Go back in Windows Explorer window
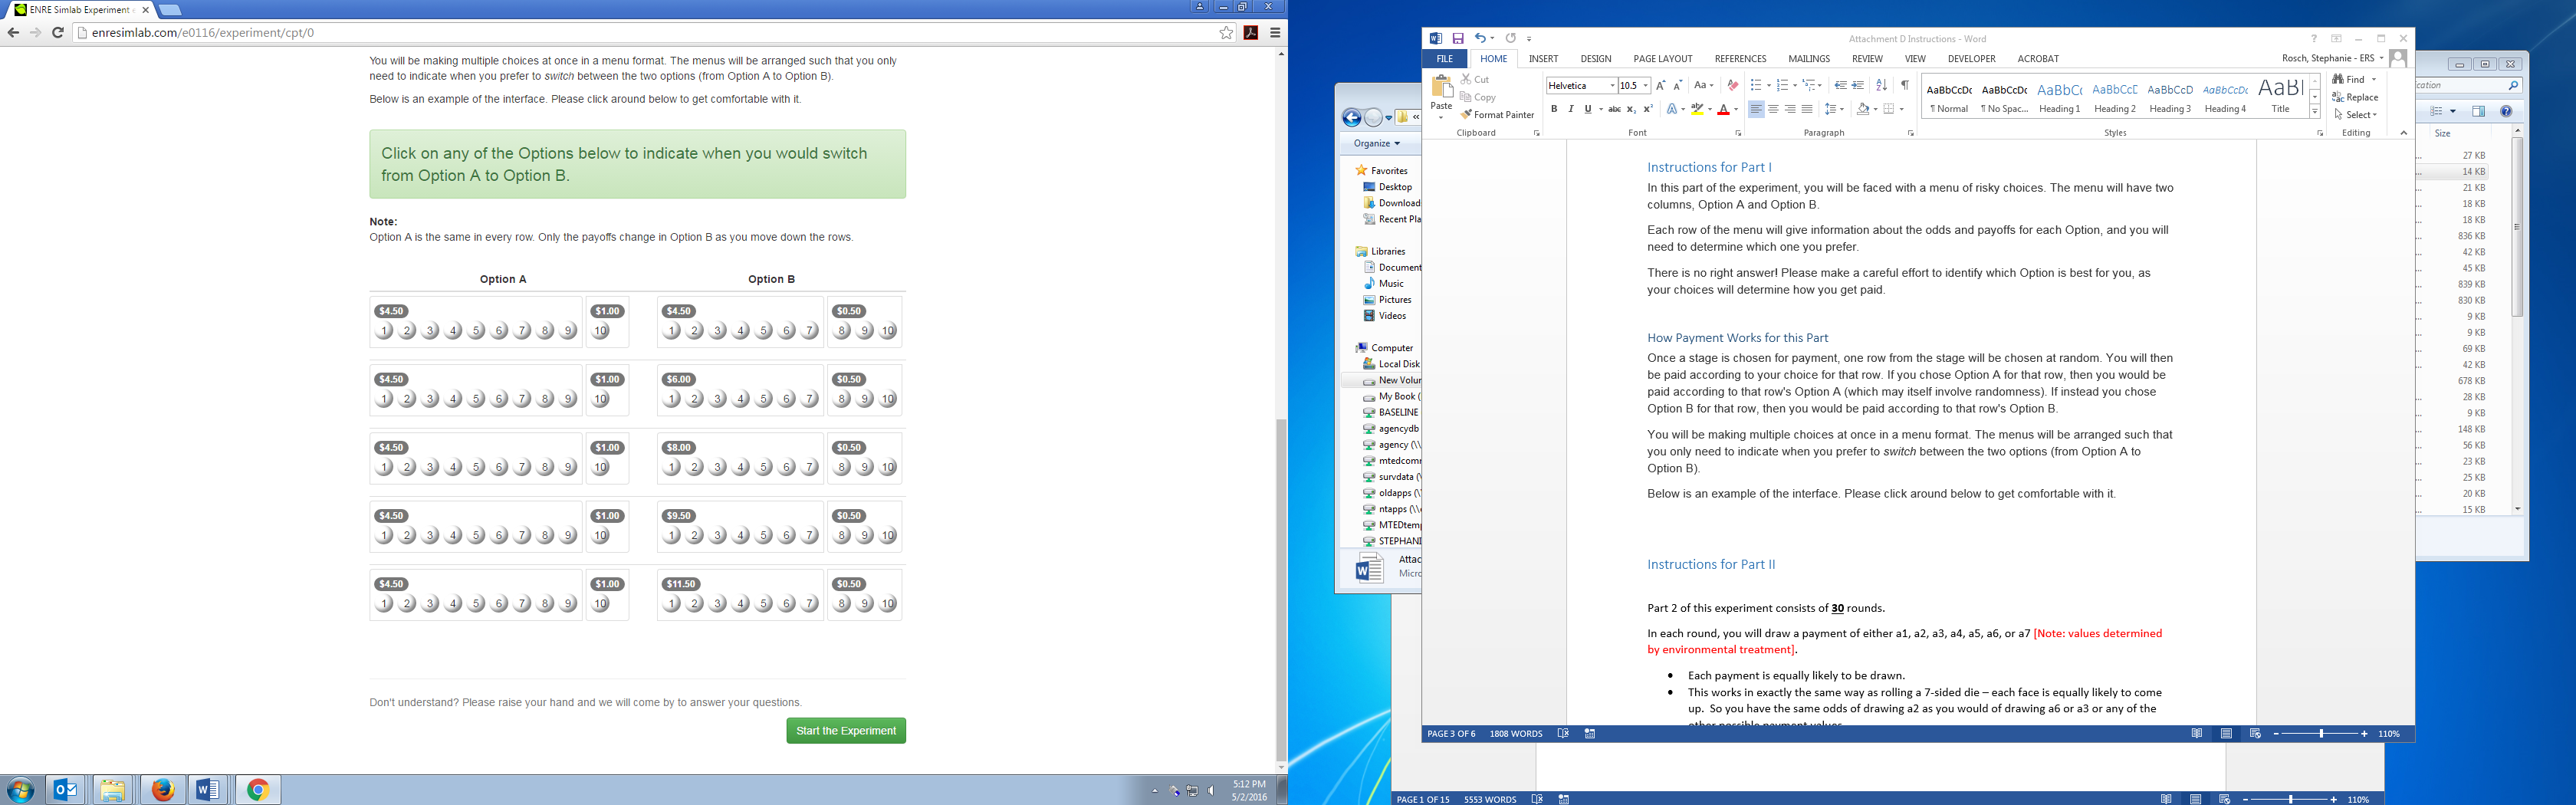The image size is (2576, 805). click(x=1352, y=118)
